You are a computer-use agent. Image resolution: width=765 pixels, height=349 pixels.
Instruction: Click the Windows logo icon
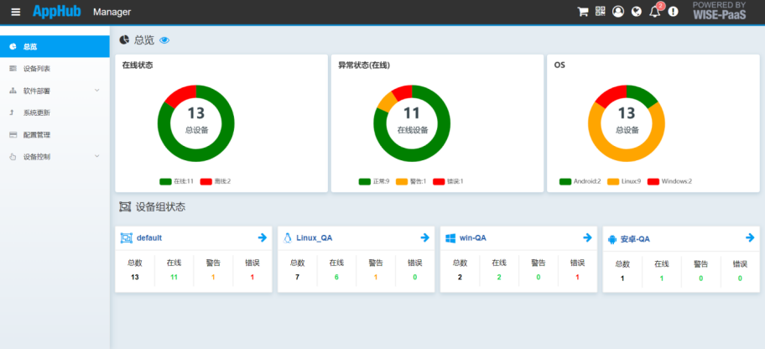pyautogui.click(x=450, y=237)
